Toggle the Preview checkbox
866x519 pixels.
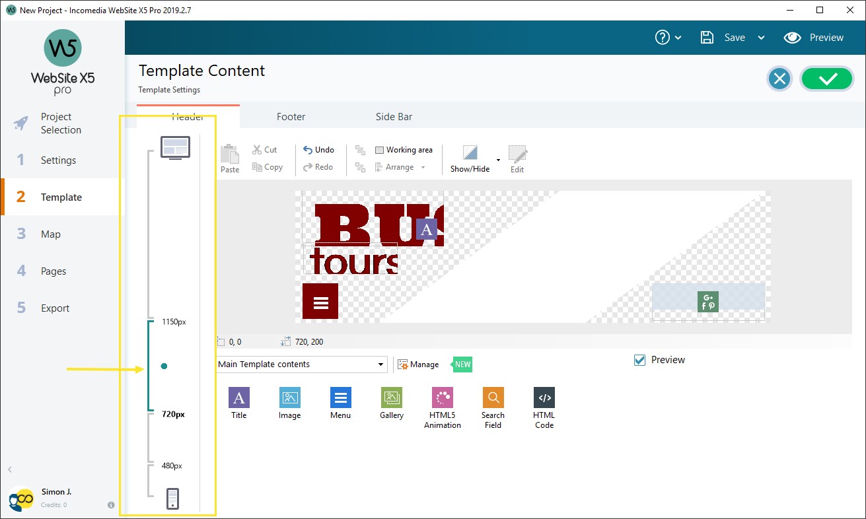(639, 360)
